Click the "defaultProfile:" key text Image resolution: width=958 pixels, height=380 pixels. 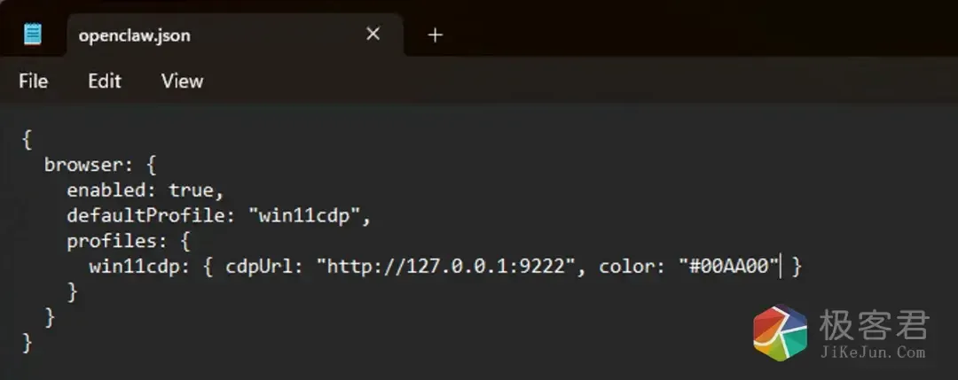point(152,215)
